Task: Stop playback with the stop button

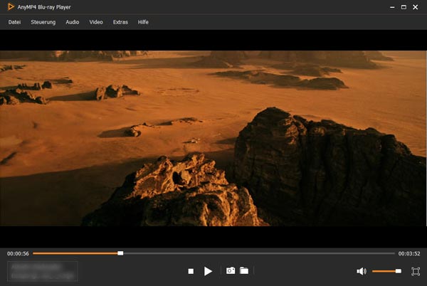Action: (x=191, y=271)
